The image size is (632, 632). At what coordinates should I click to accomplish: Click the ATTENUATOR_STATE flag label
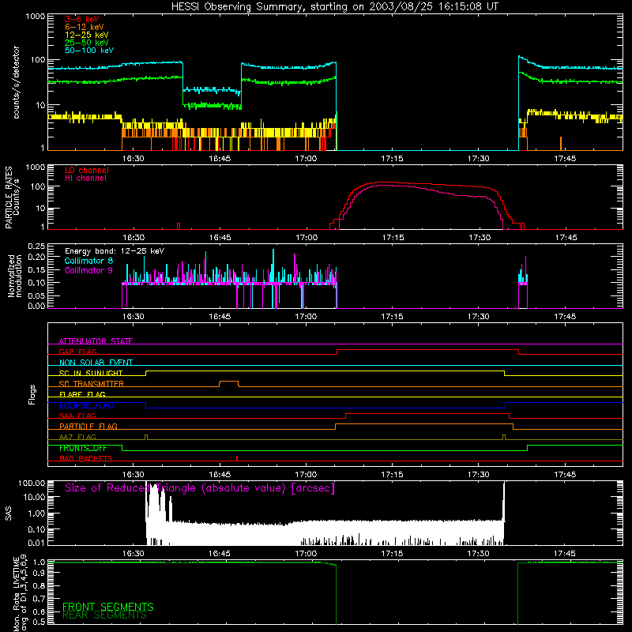tap(96, 341)
